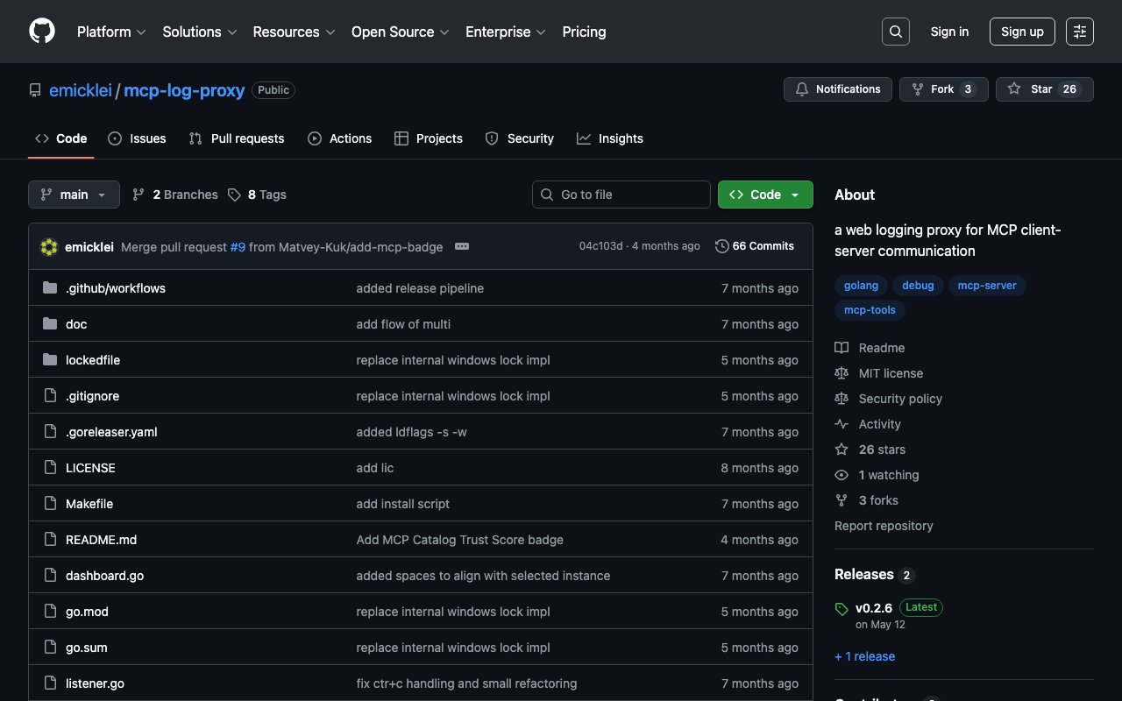The image size is (1122, 701).
Task: Go to the Insights tab
Action: point(610,138)
